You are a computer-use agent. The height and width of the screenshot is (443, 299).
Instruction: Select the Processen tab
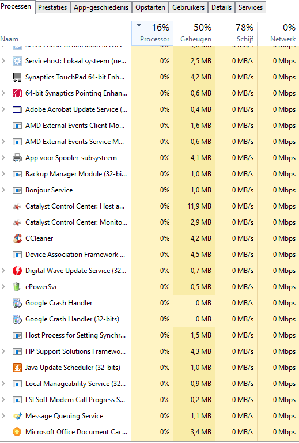pos(16,6)
